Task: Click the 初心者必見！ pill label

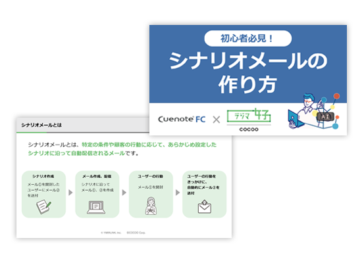Action: pyautogui.click(x=248, y=38)
